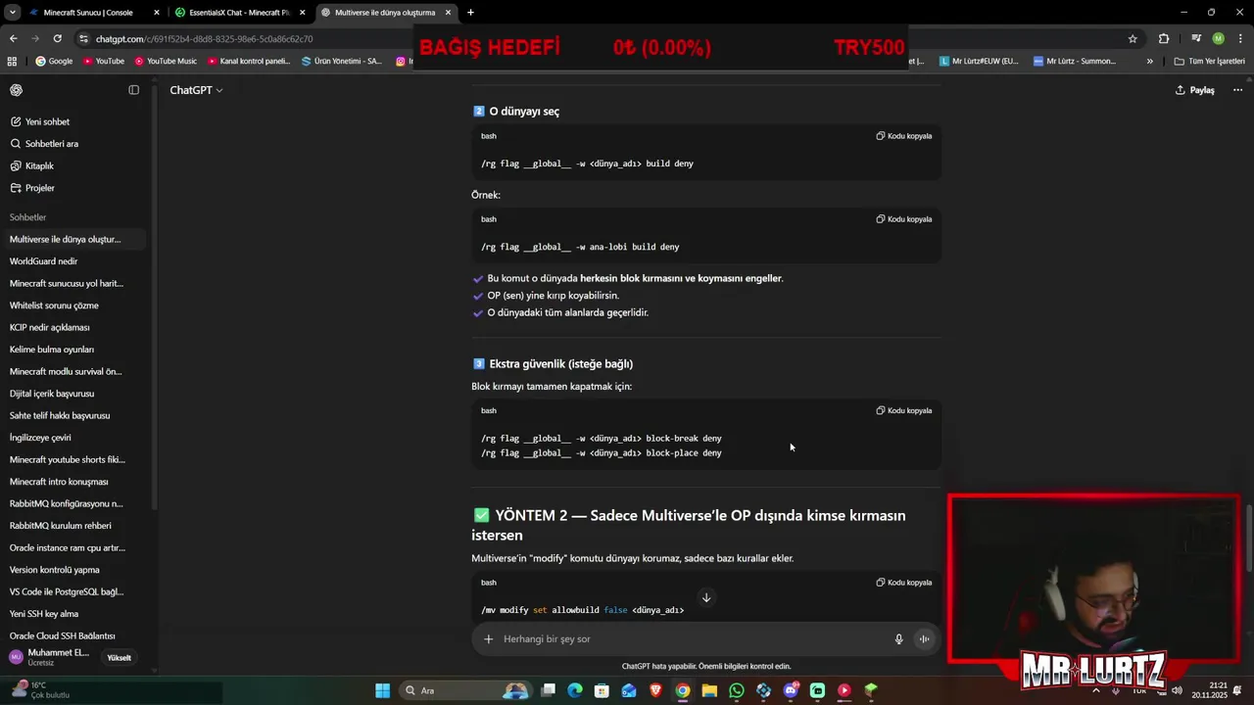Open the ChatGPT model selector dropdown
The height and width of the screenshot is (705, 1254).
tap(196, 90)
